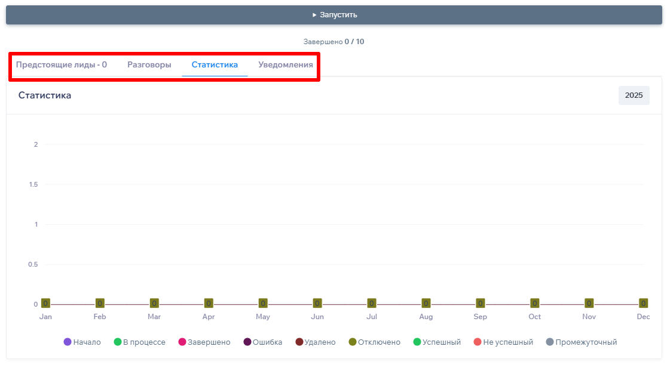This screenshot has height=374, width=667.
Task: Toggle the Не успешный legend series
Action: coord(503,342)
